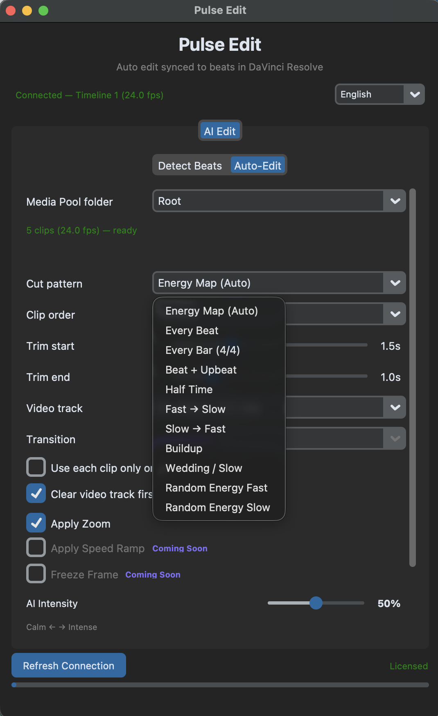Click the Refresh Connection button

click(x=69, y=665)
